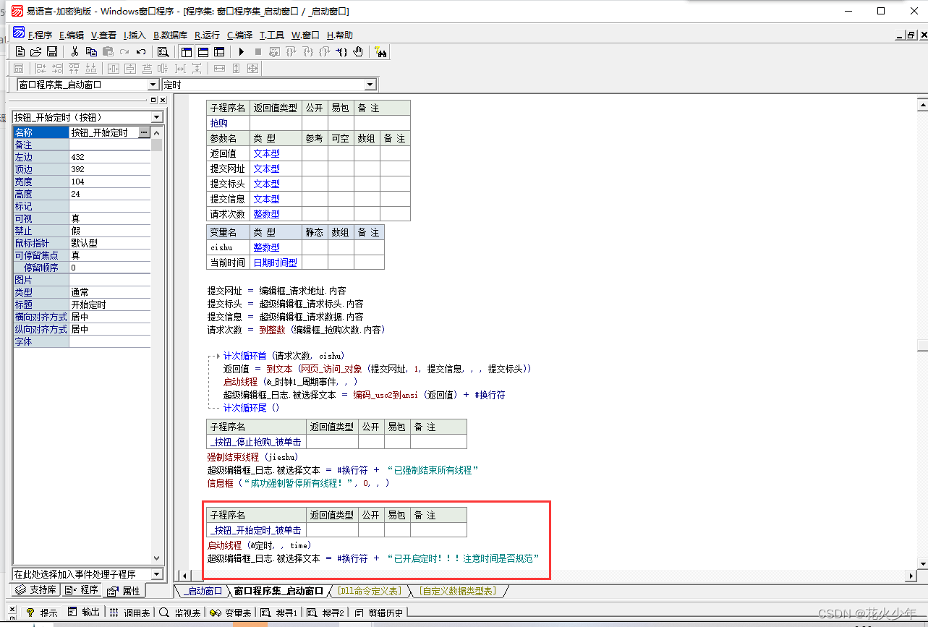Open the magnifier preview icon in toolbar
The height and width of the screenshot is (627, 928).
(x=163, y=51)
